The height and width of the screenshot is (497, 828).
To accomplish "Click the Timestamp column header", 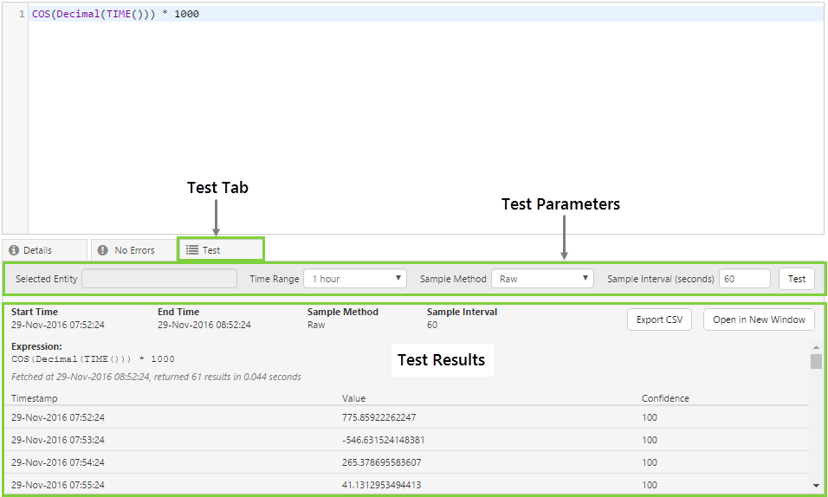I will (x=36, y=398).
